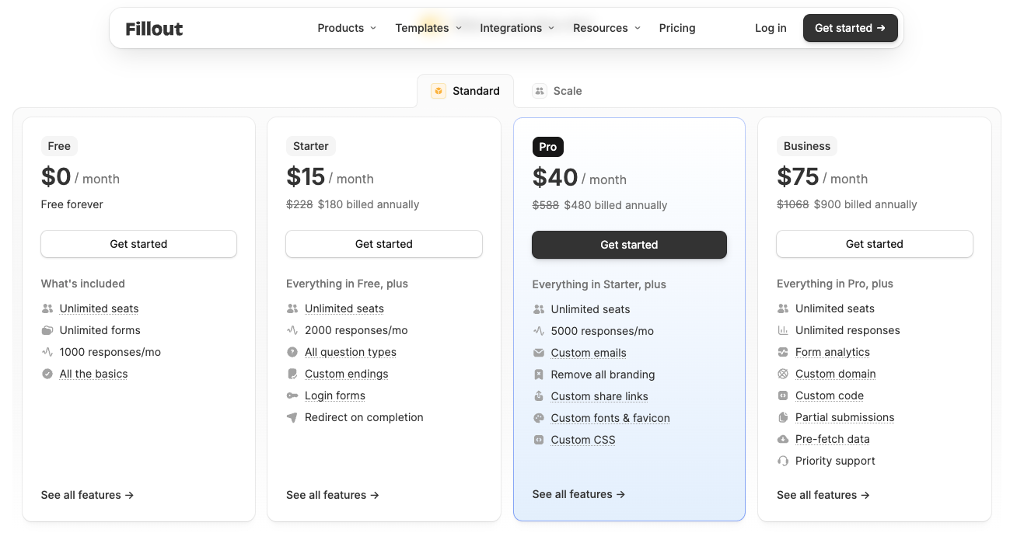The height and width of the screenshot is (547, 1017).
Task: Click Get started on the Pro plan
Action: [629, 244]
